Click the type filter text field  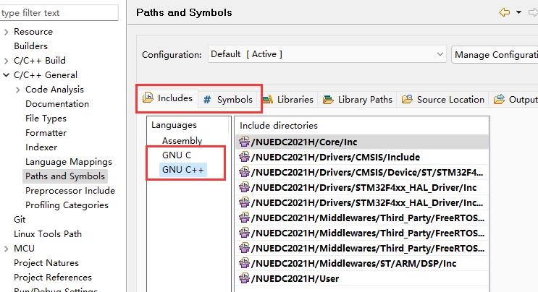[59, 13]
